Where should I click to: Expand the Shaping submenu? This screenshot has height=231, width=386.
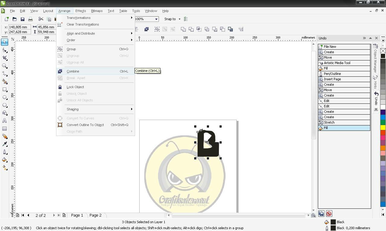pos(95,109)
